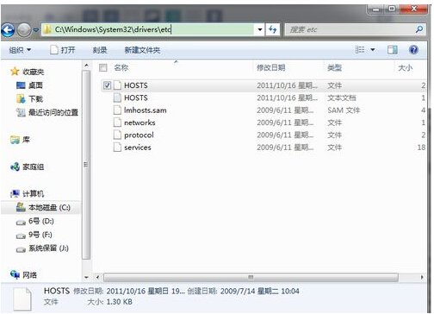Open the 组织 menu
434x314 pixels.
click(20, 50)
